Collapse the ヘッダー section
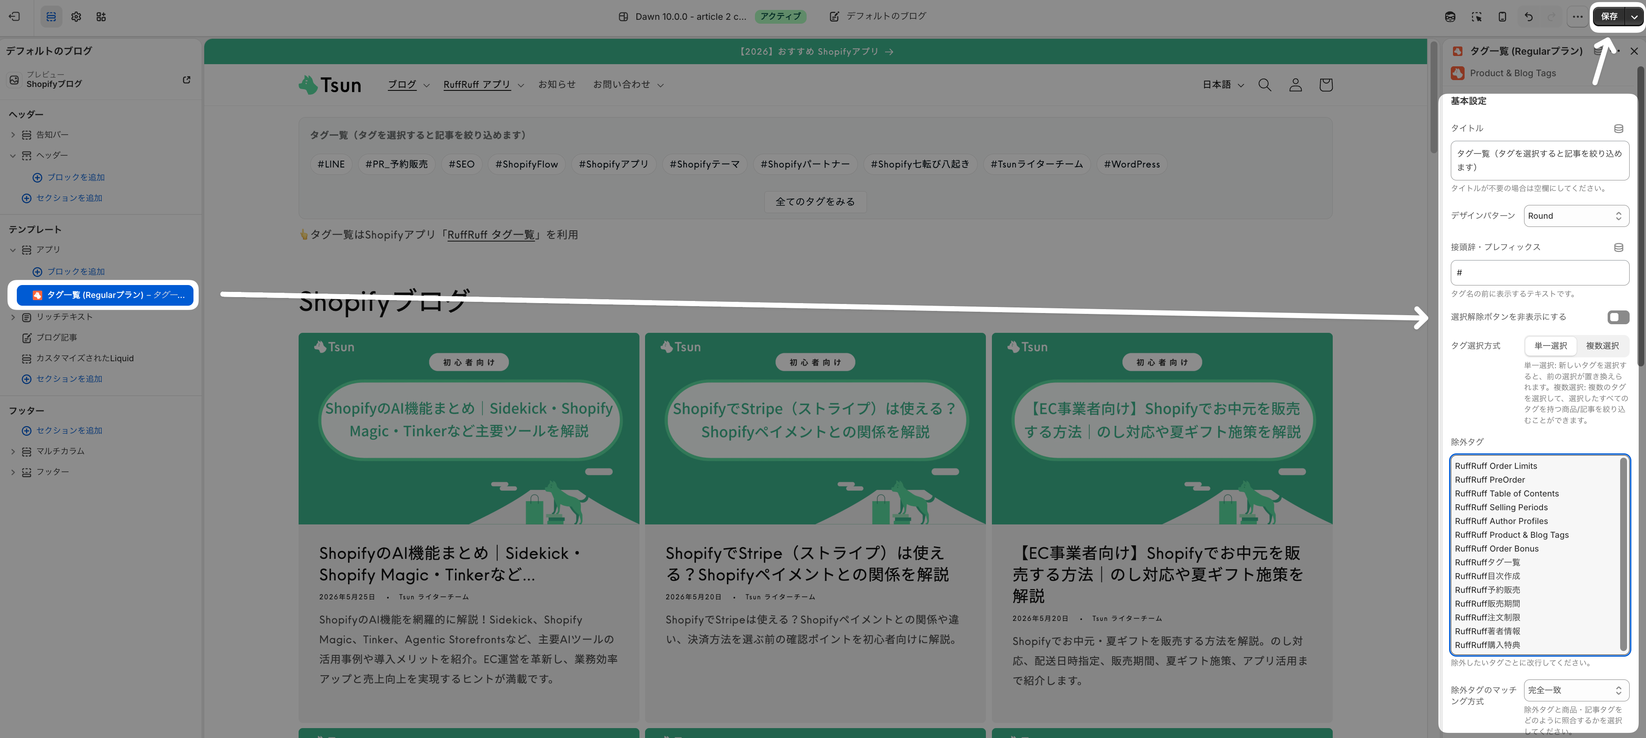This screenshot has height=738, width=1646. (x=13, y=156)
